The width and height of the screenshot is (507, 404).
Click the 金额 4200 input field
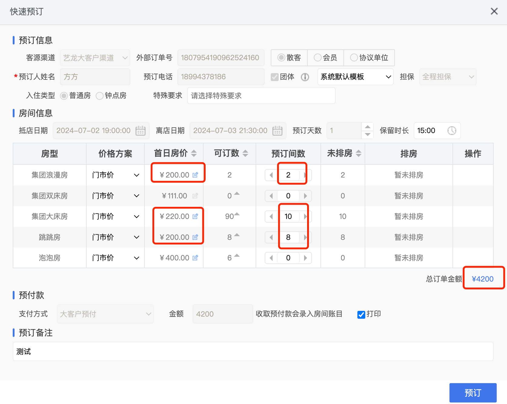(x=223, y=314)
